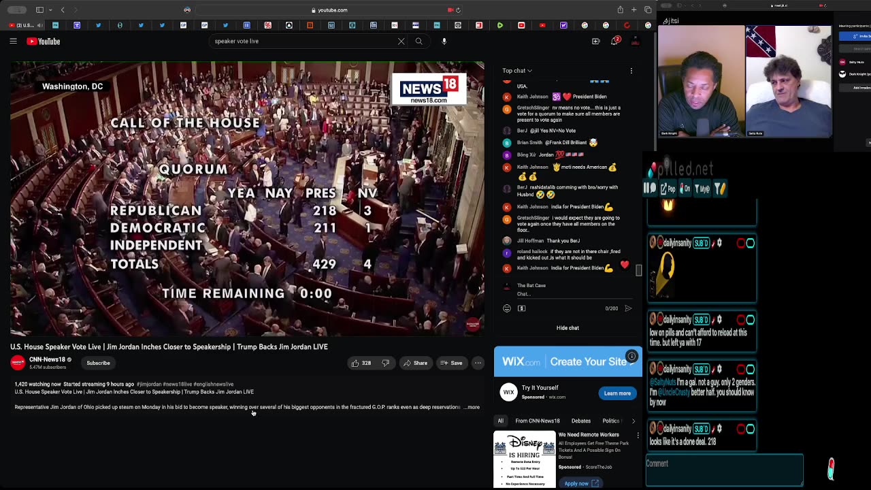871x490 pixels.
Task: Run the search with the magnifier icon
Action: coord(418,42)
